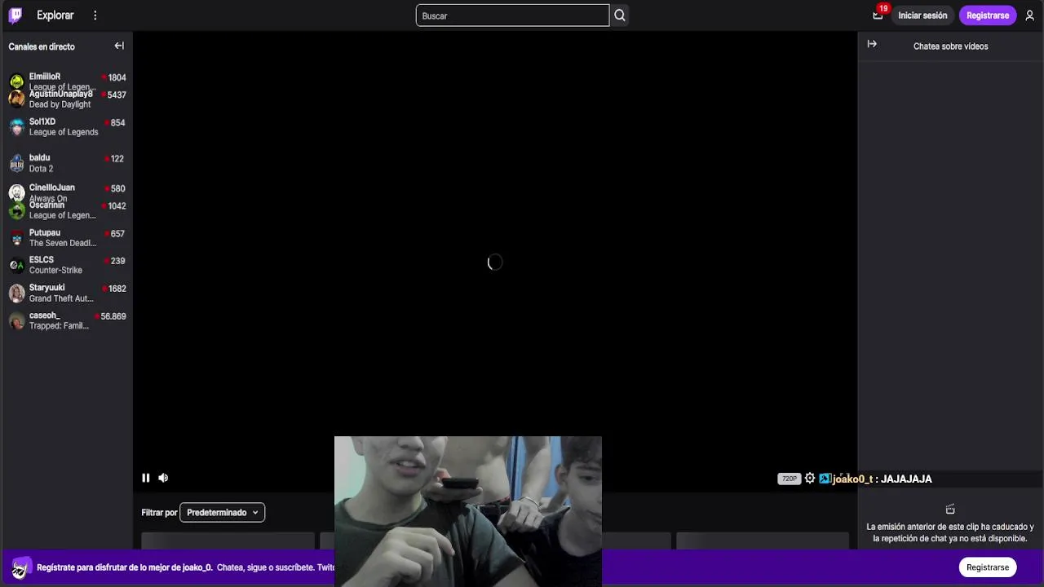Click ESLCS avatar icon
Viewport: 1044px width, 587px height.
(16, 265)
